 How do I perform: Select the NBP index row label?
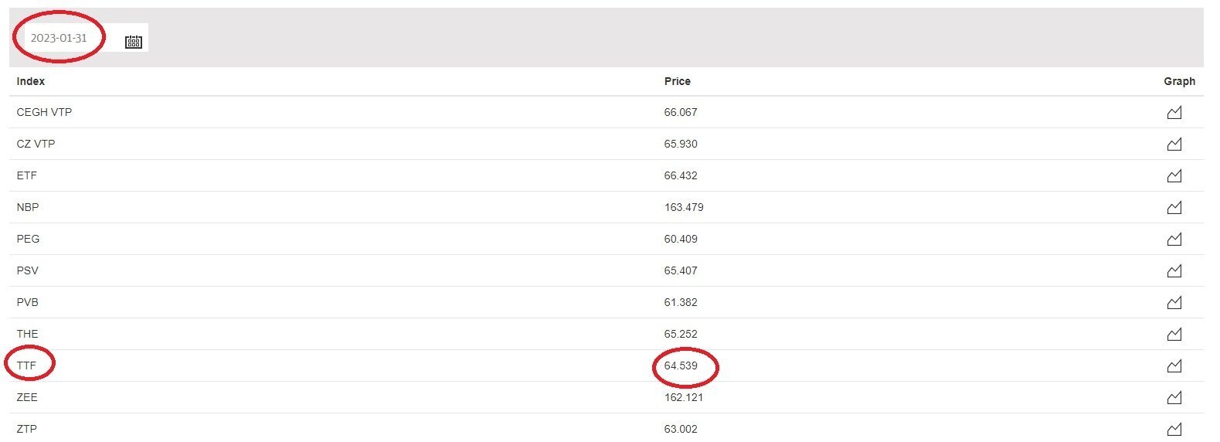tap(28, 207)
